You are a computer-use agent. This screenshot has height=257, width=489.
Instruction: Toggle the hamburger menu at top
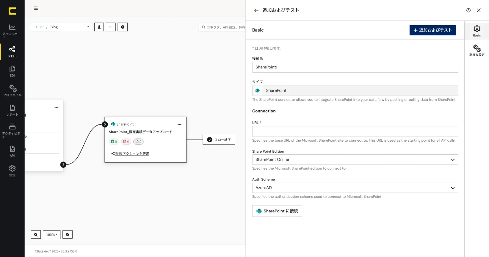click(x=36, y=8)
